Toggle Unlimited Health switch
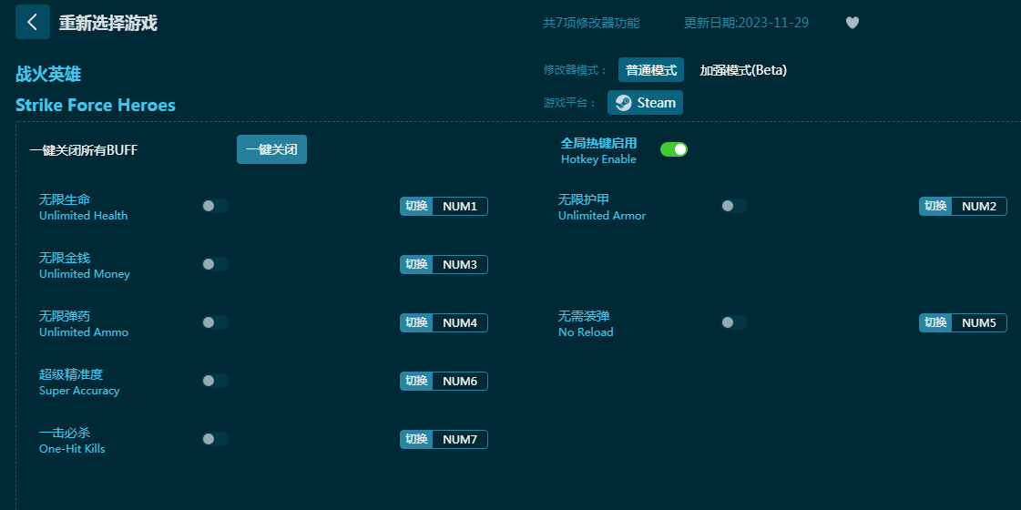The image size is (1021, 510). (x=214, y=206)
